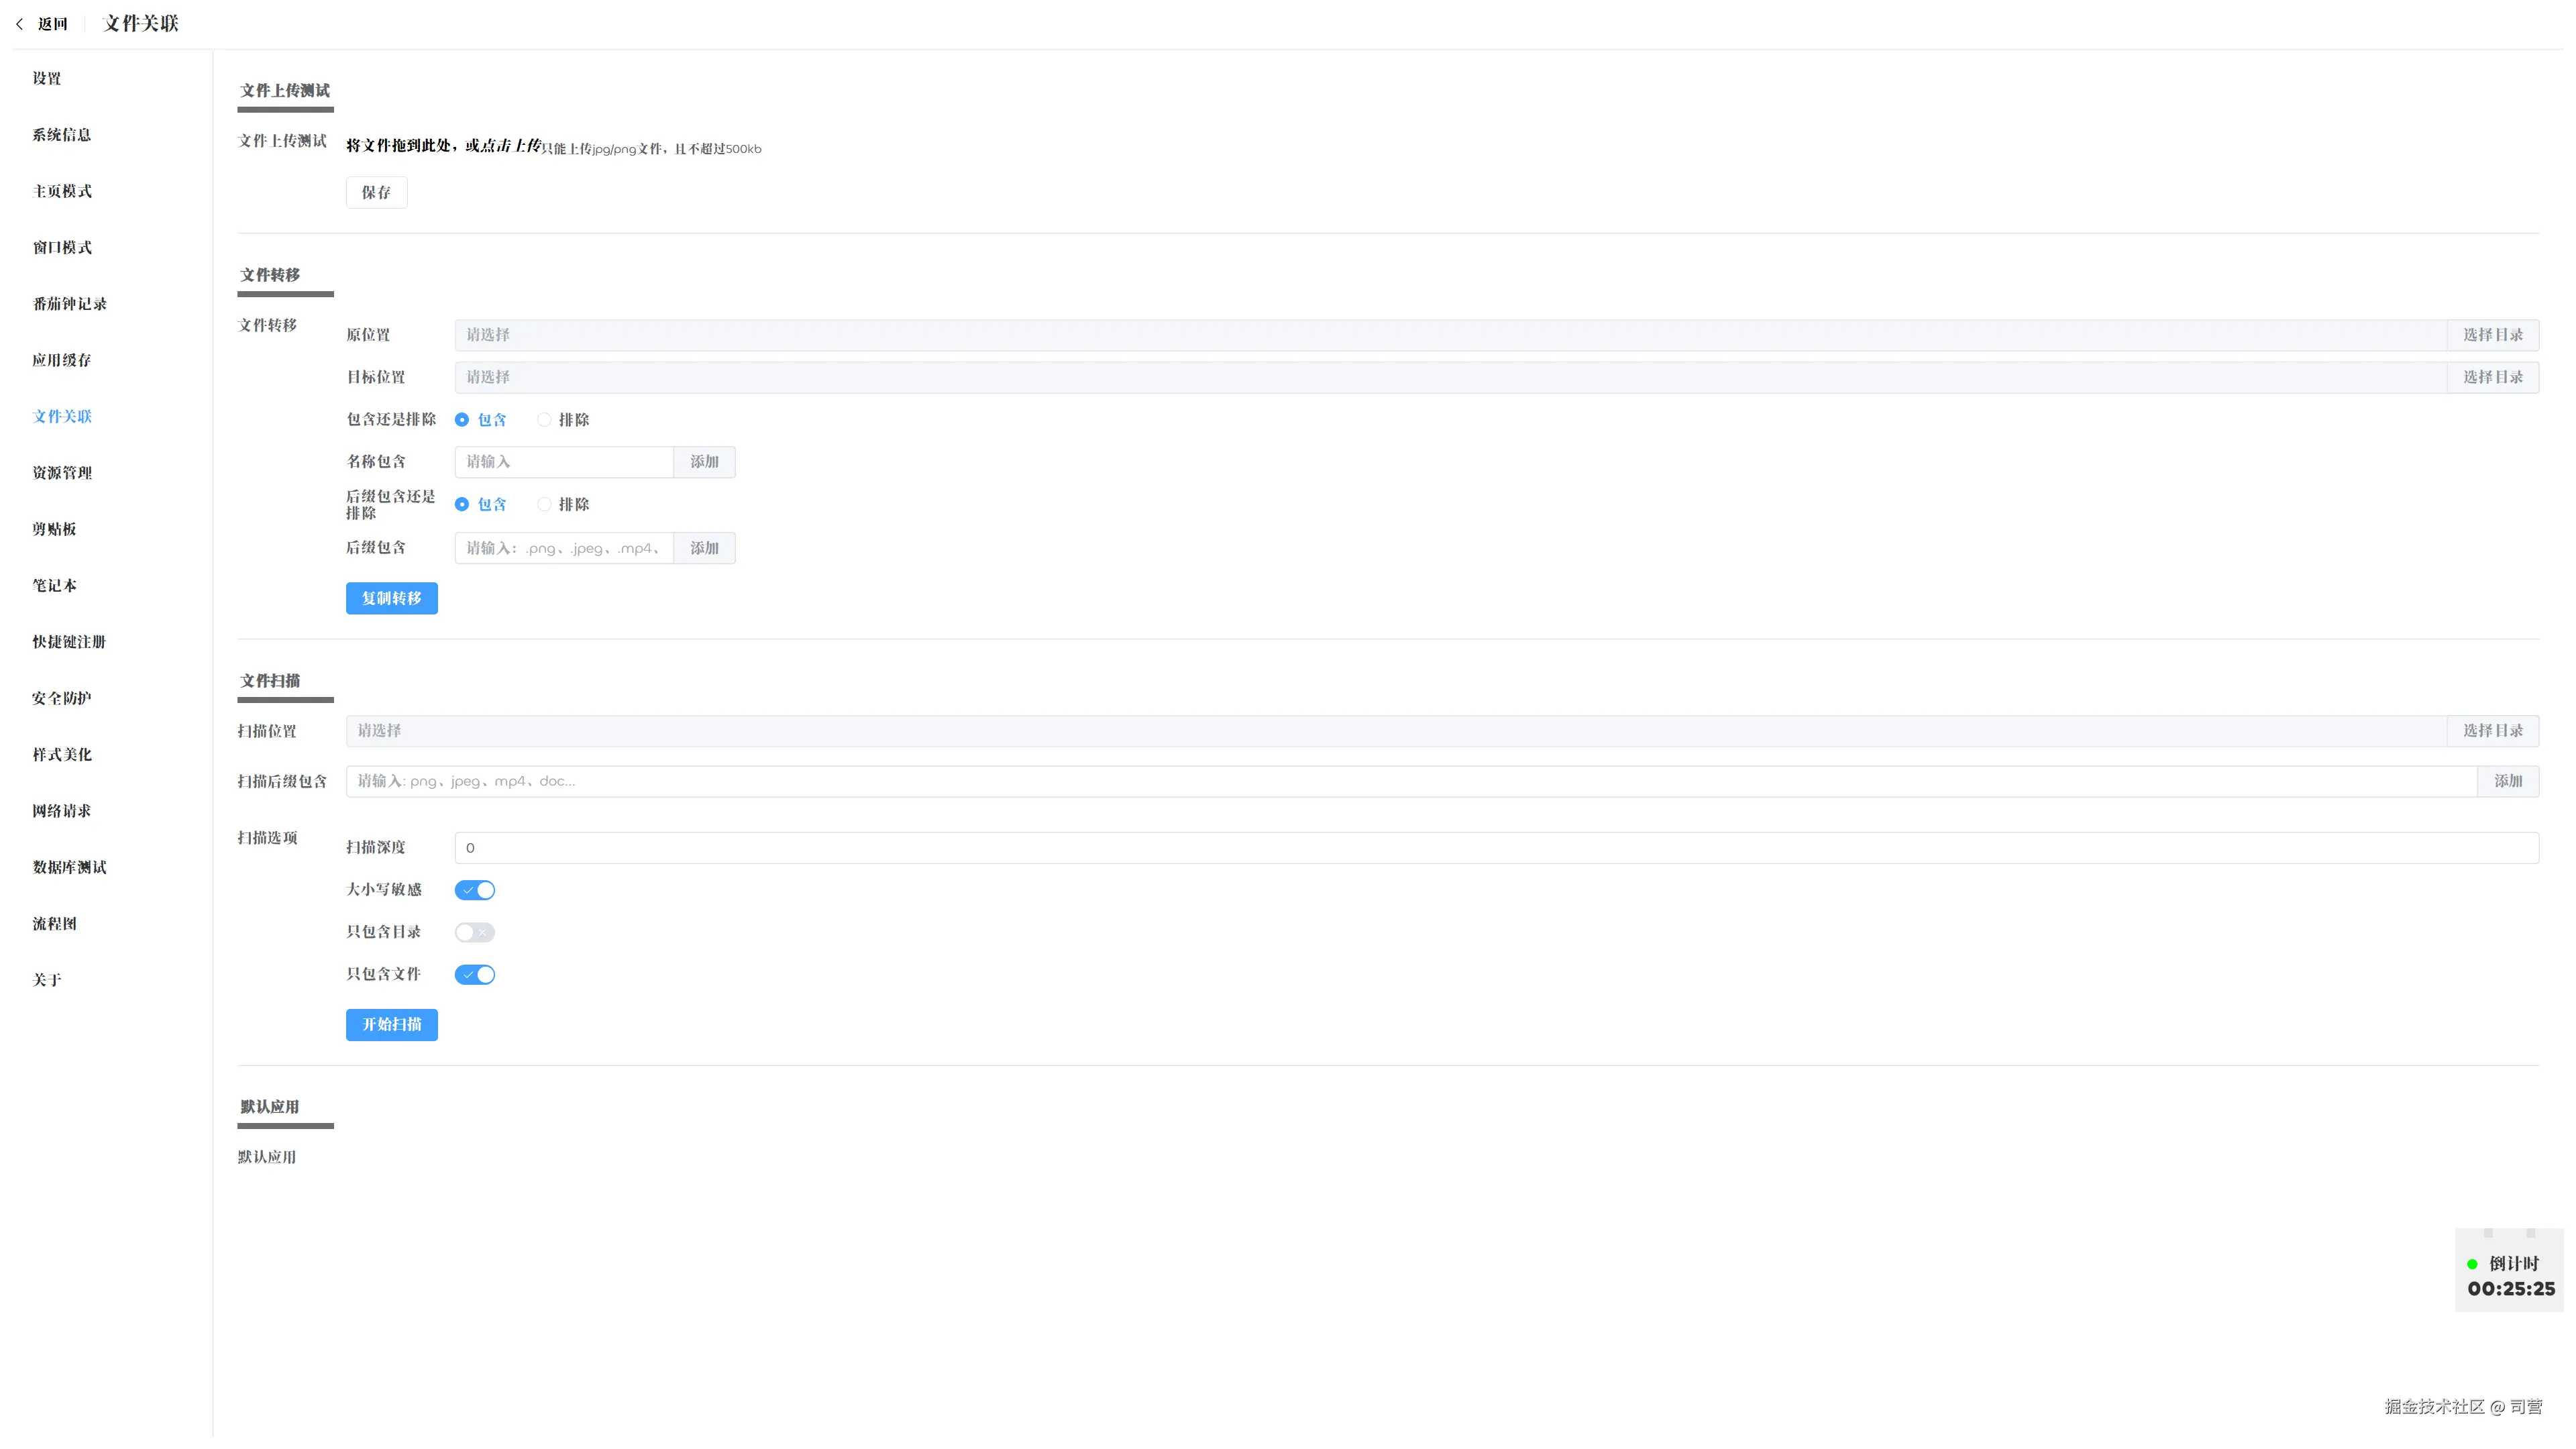Click the 复制转移 button
The width and height of the screenshot is (2576, 1449).
(x=391, y=598)
